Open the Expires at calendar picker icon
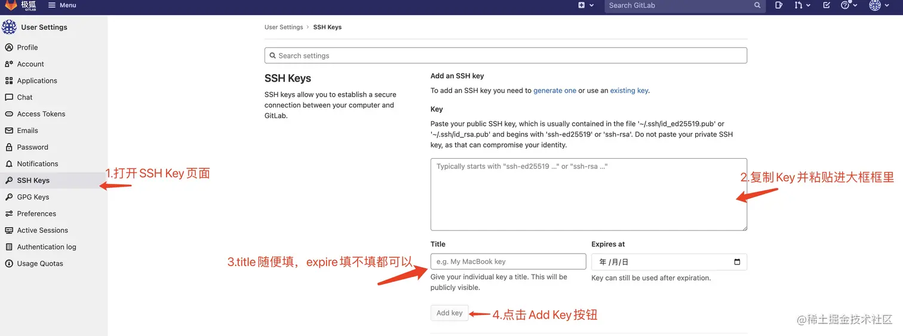The height and width of the screenshot is (336, 903). point(737,261)
